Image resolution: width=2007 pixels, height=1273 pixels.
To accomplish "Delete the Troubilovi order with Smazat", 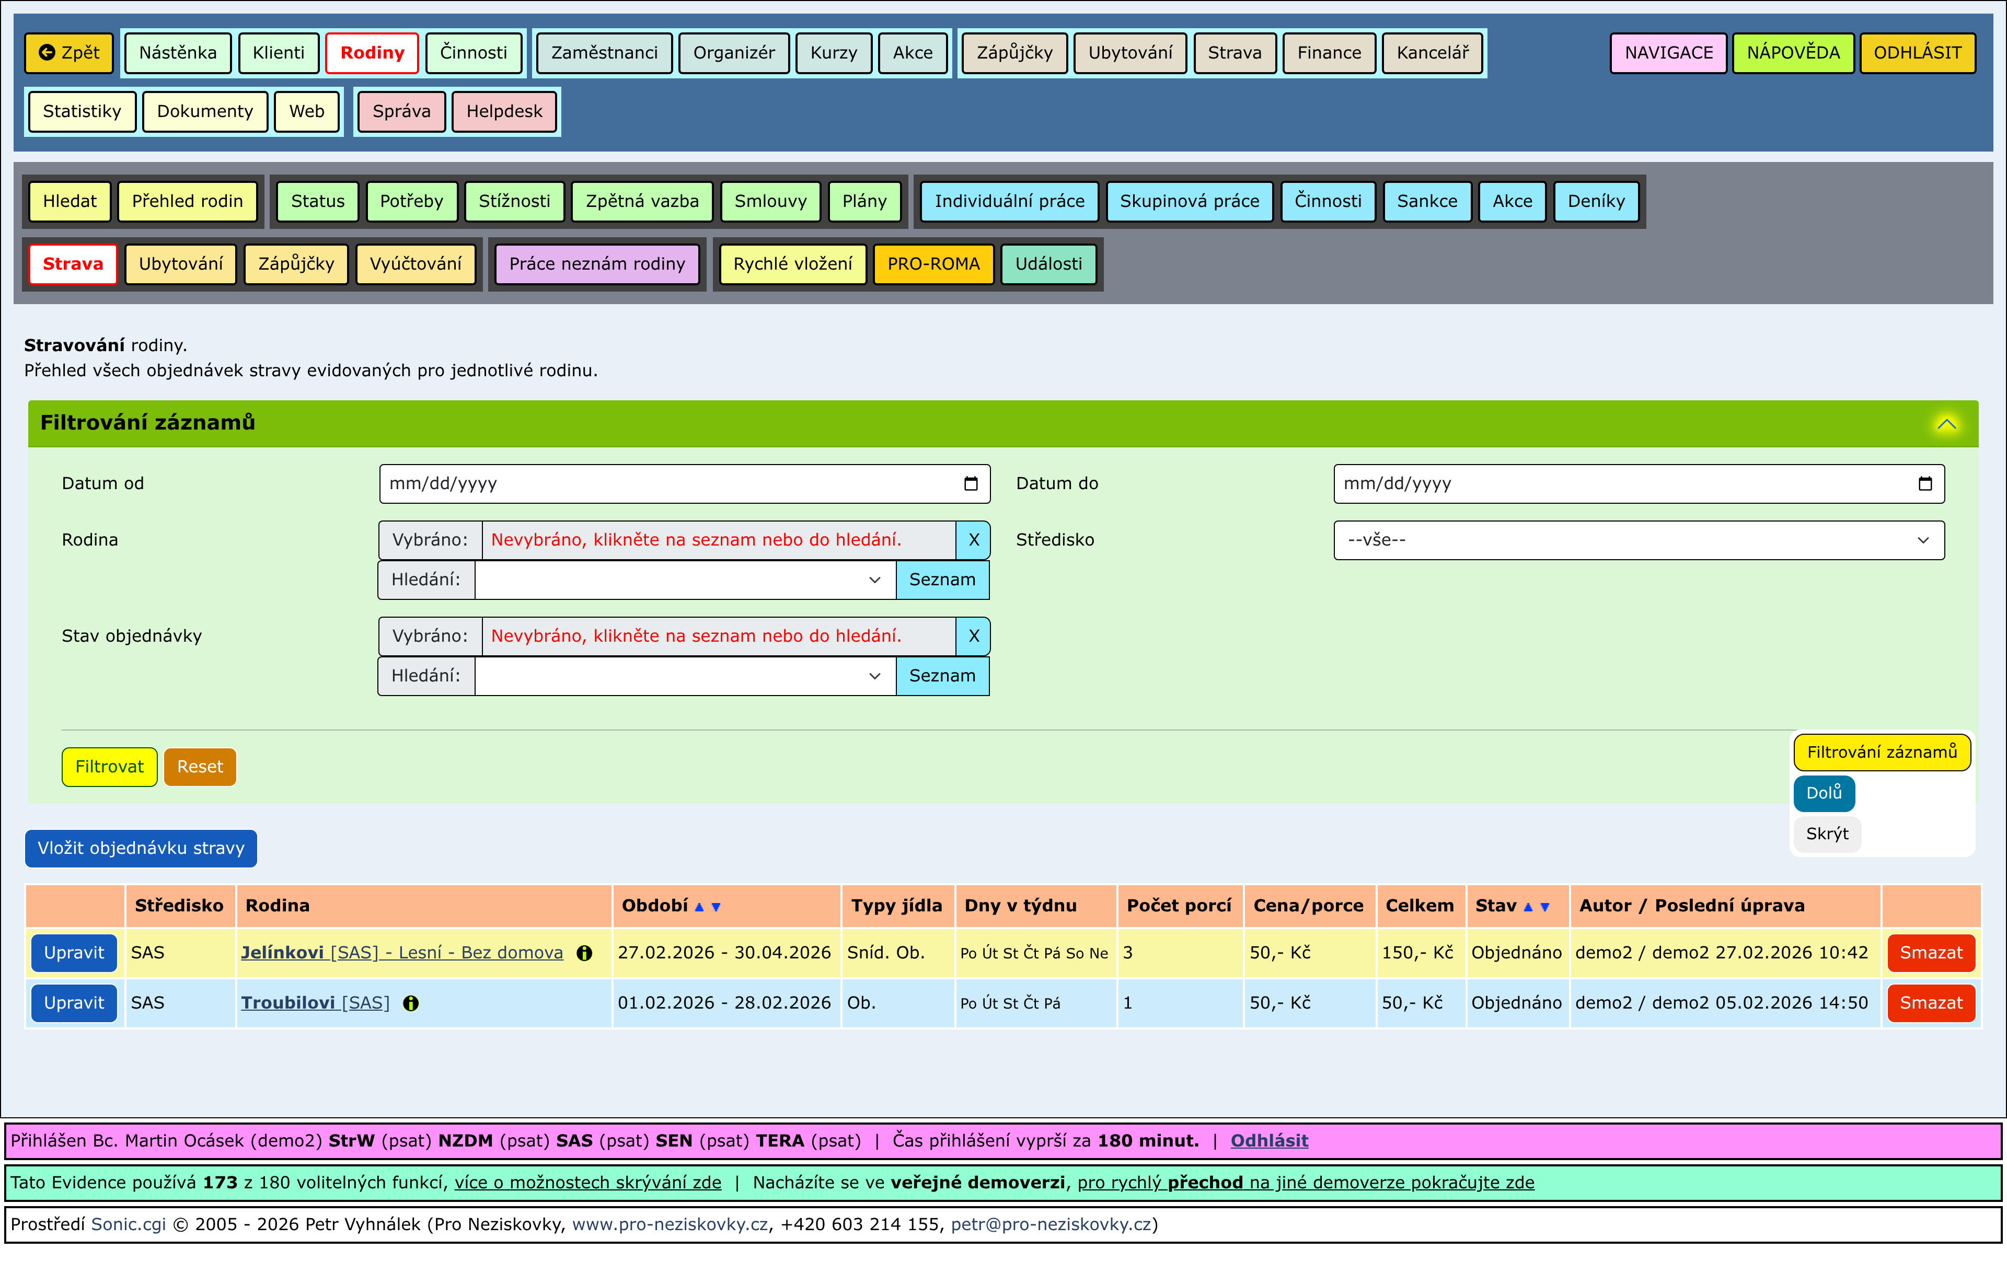I will tap(1930, 1003).
